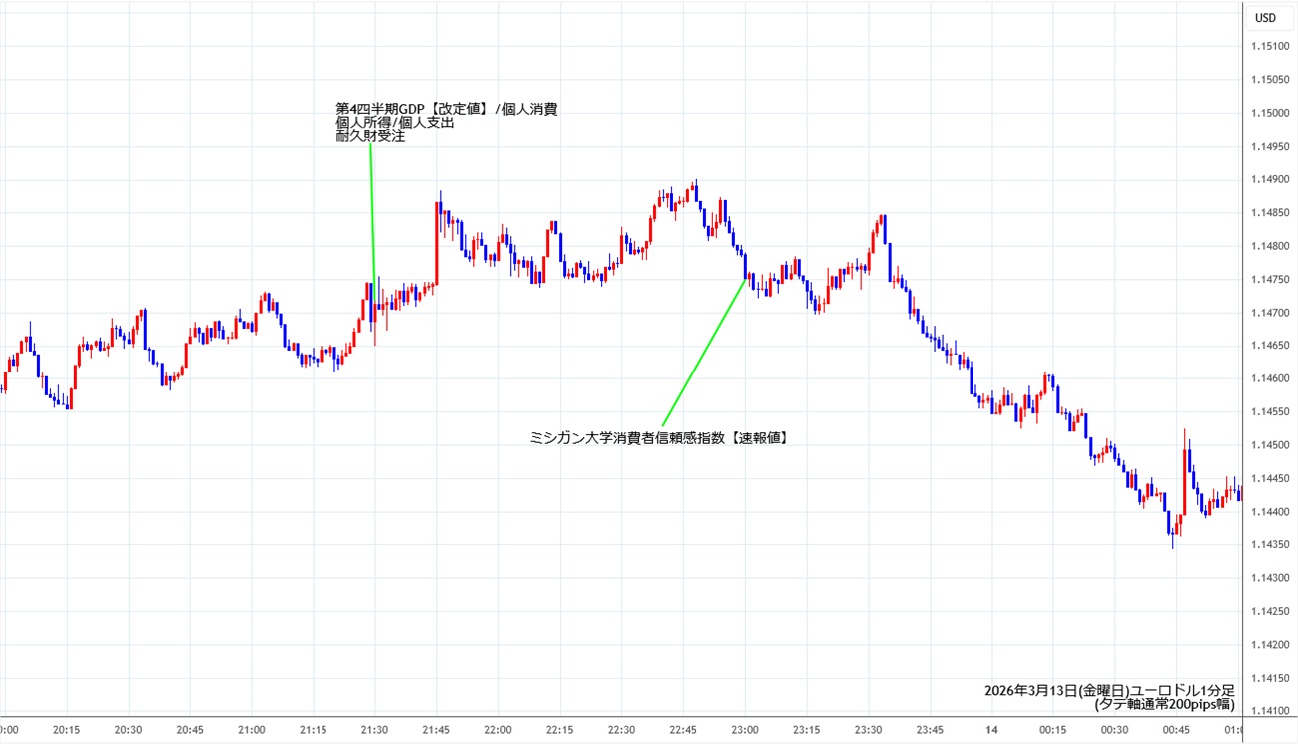Click the GDP 改定値 annotation text
The height and width of the screenshot is (744, 1298).
point(445,109)
